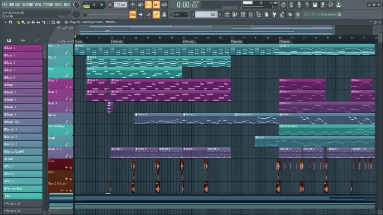Image resolution: width=383 pixels, height=215 pixels.
Task: Open the FILE menu
Action: (x=5, y=5)
